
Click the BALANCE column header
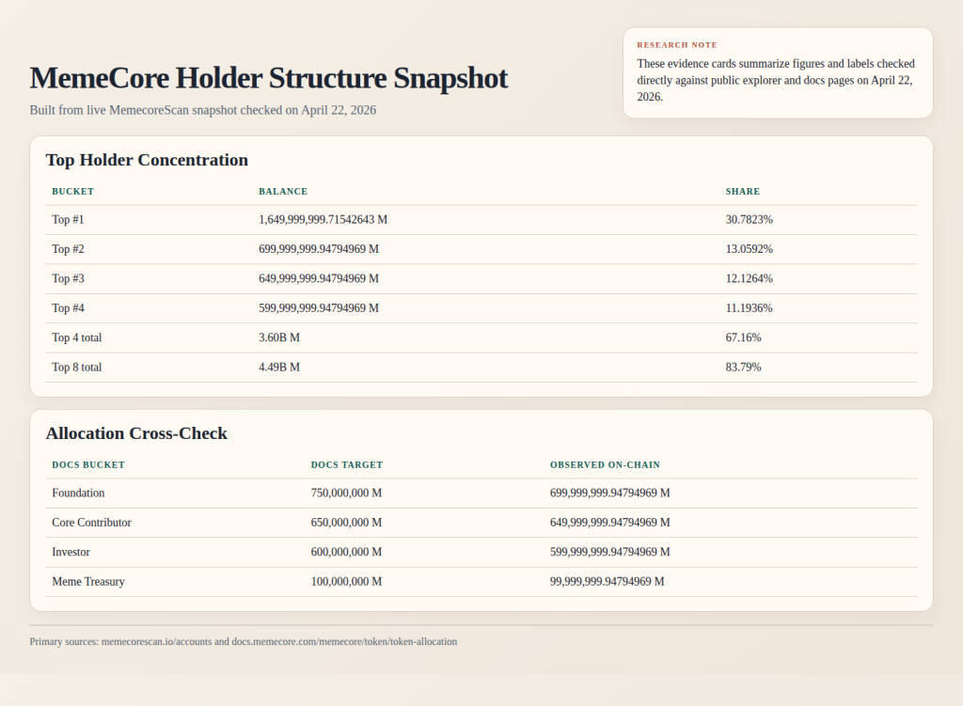pos(283,192)
